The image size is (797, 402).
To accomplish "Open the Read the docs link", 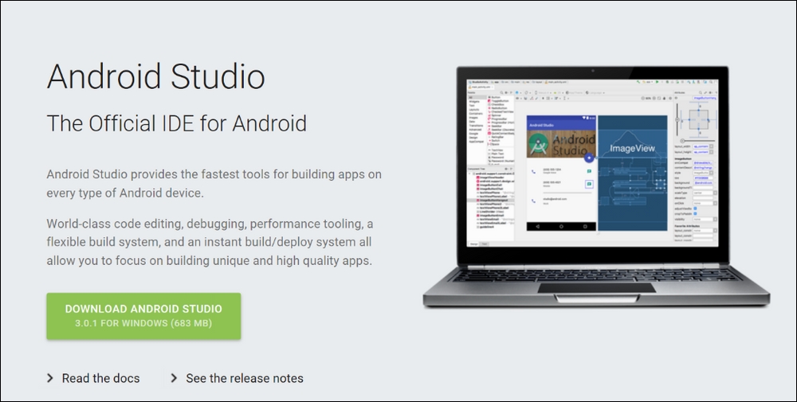I will [100, 378].
